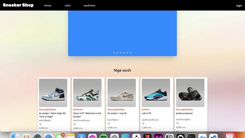Screen dimensions: 245x138
Task: Open the Luka 3 PF shoe image
Action: [x=156, y=93]
